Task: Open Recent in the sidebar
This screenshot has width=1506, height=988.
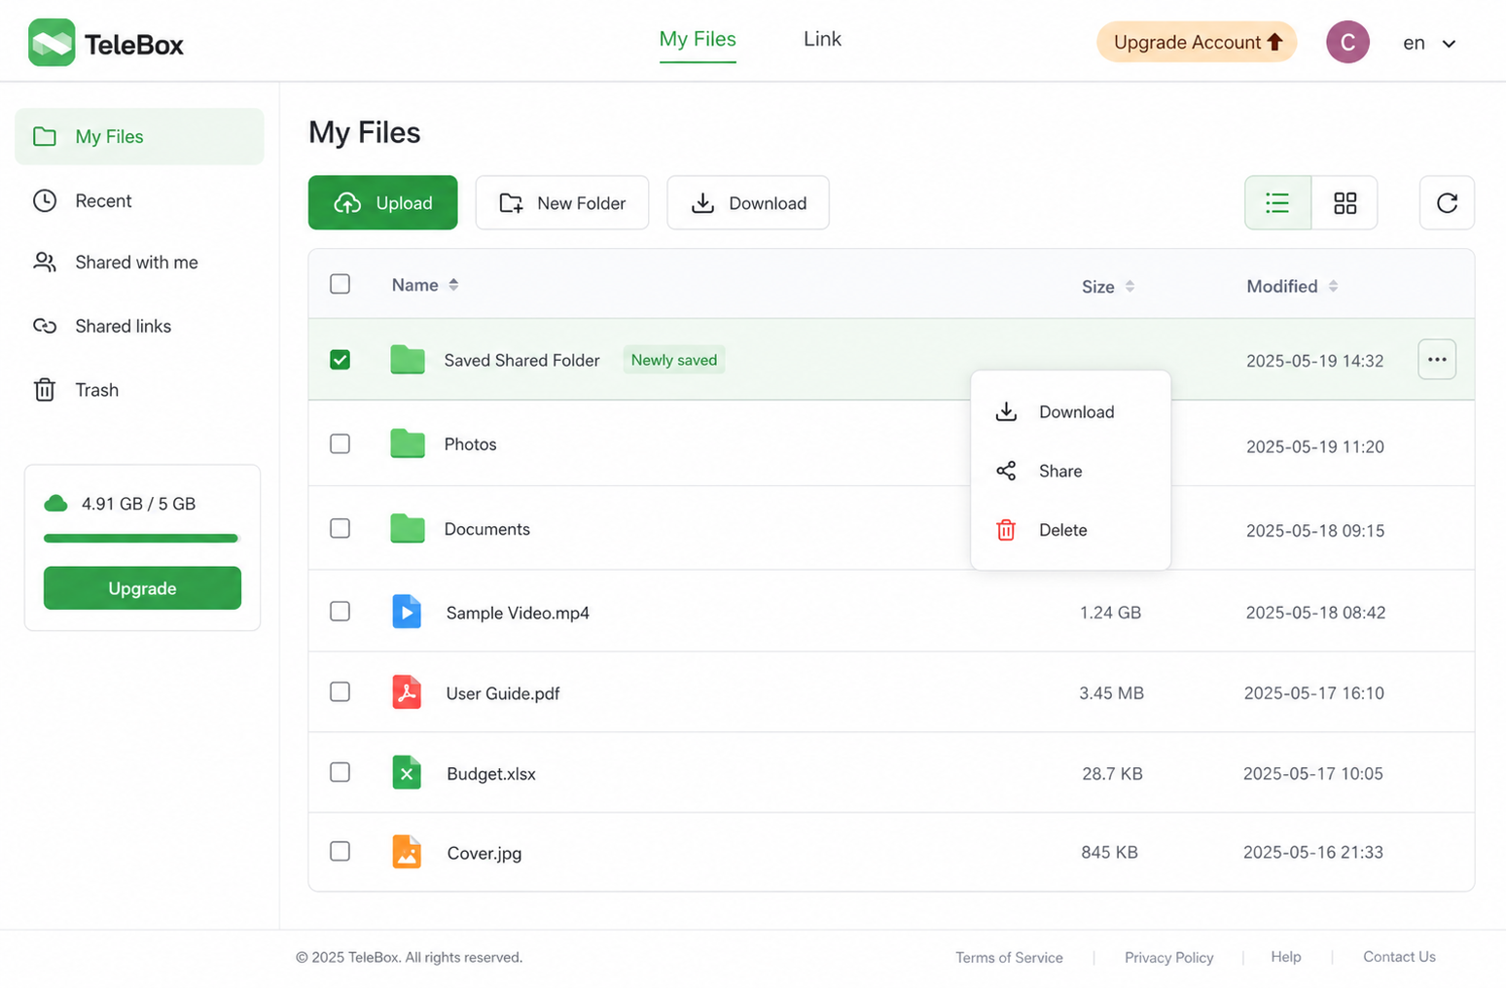Action: pos(139,200)
